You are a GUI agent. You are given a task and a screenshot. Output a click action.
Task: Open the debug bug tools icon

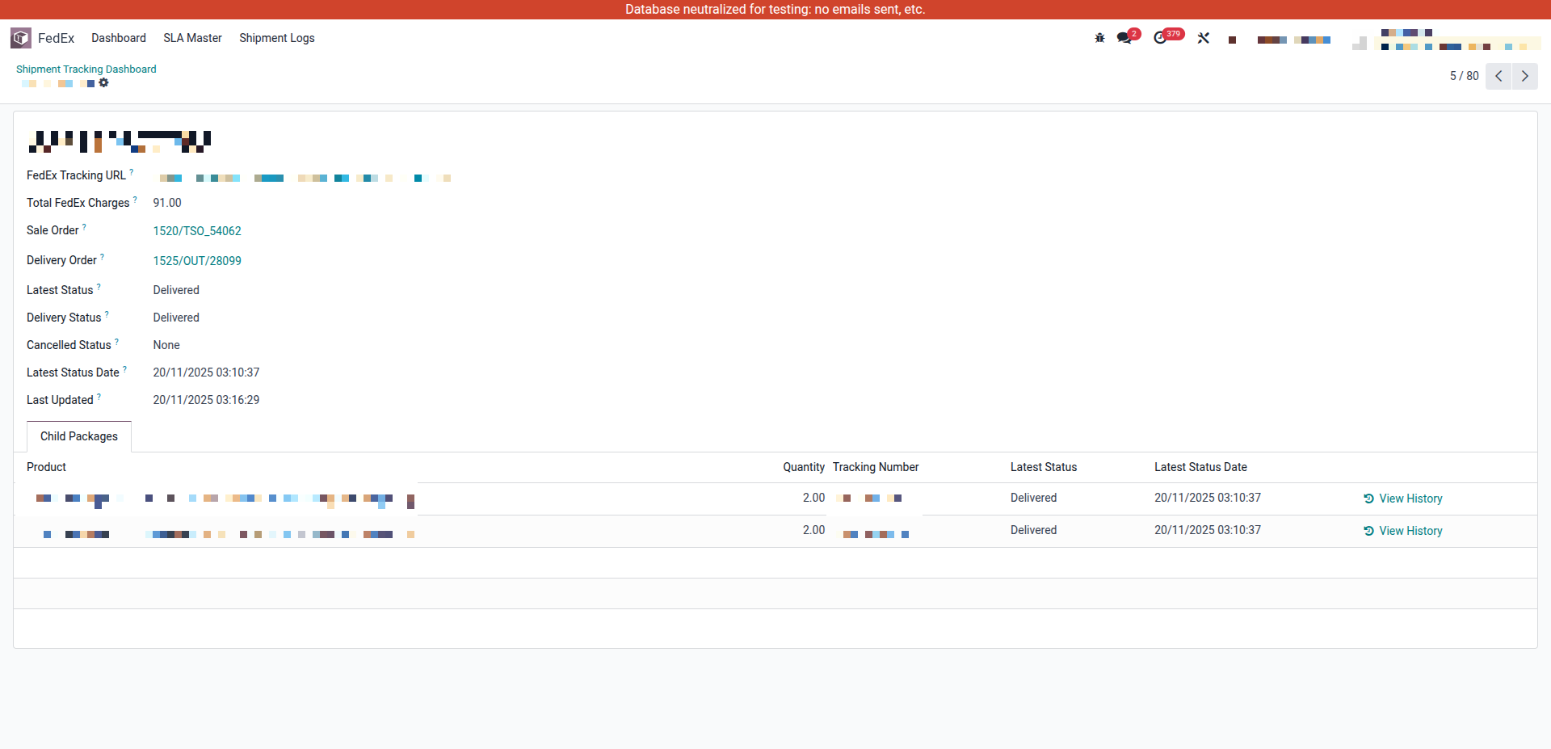pos(1099,38)
